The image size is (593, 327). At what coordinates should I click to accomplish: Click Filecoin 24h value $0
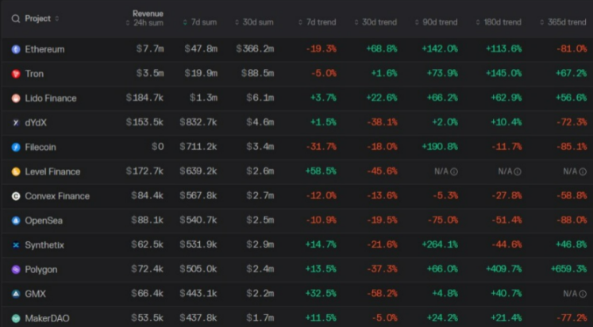[x=158, y=147]
